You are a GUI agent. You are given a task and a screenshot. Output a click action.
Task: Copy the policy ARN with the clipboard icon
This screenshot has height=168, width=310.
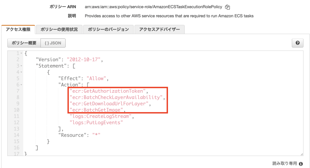[x=227, y=7]
